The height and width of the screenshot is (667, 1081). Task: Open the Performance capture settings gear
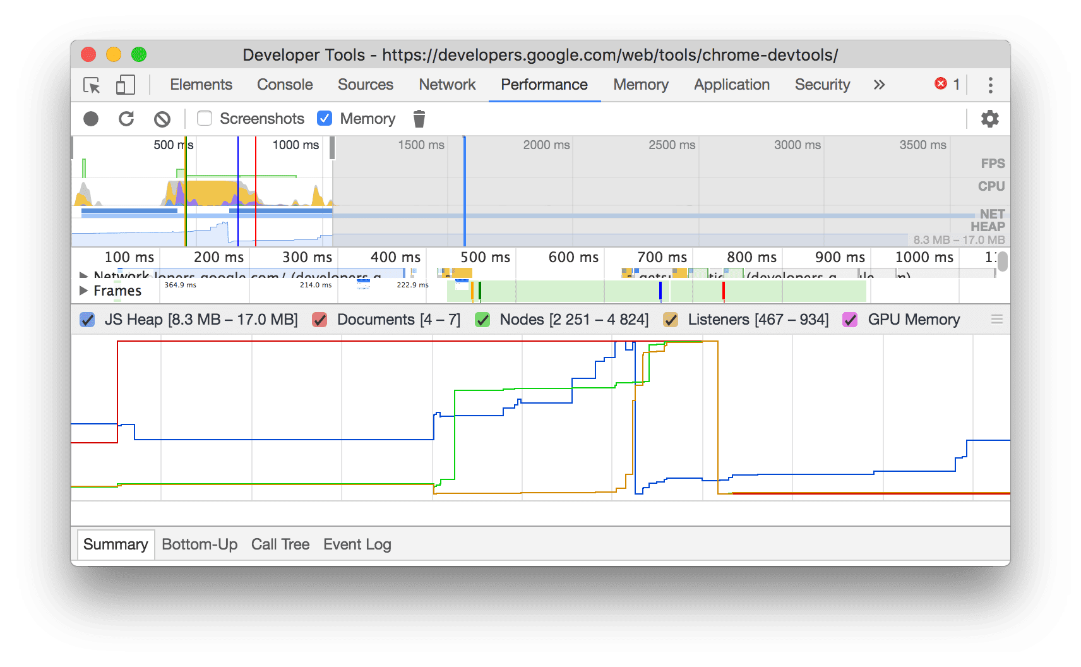click(x=989, y=118)
